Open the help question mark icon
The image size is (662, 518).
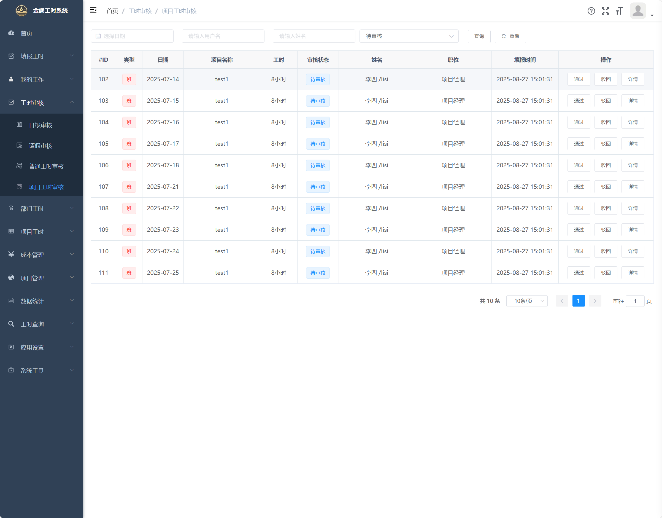point(591,11)
